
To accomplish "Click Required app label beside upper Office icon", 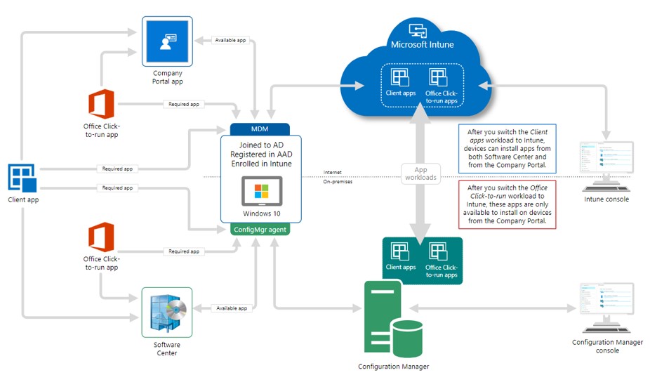I will (184, 104).
